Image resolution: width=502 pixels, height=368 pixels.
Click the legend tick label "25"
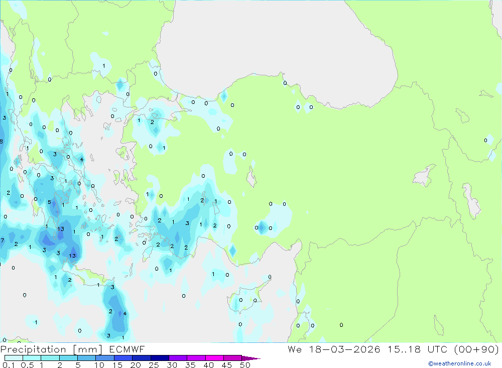pyautogui.click(x=154, y=365)
